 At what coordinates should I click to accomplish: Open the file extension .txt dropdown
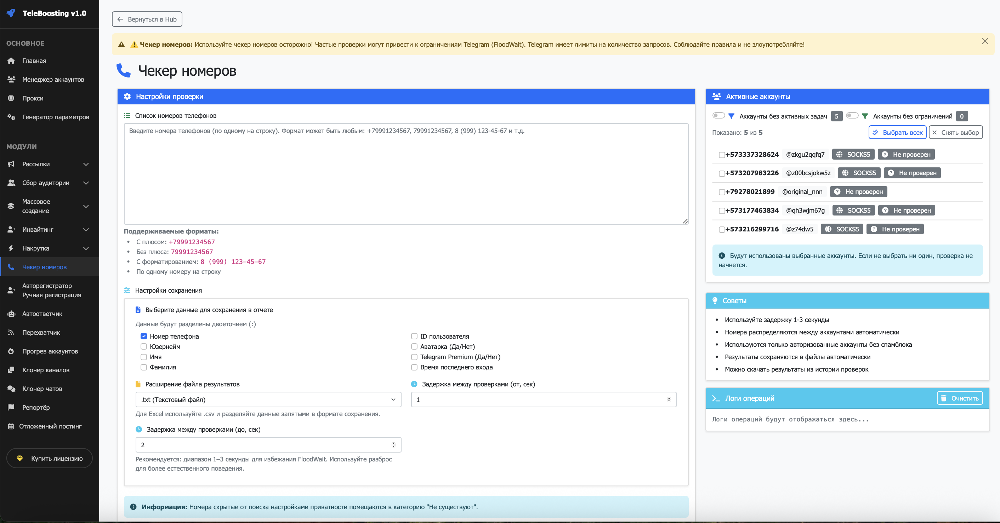click(268, 400)
